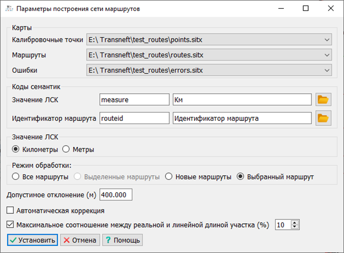Viewport: 344px width, 253px height.
Task: Select Километры radio button
Action: pyautogui.click(x=15, y=149)
